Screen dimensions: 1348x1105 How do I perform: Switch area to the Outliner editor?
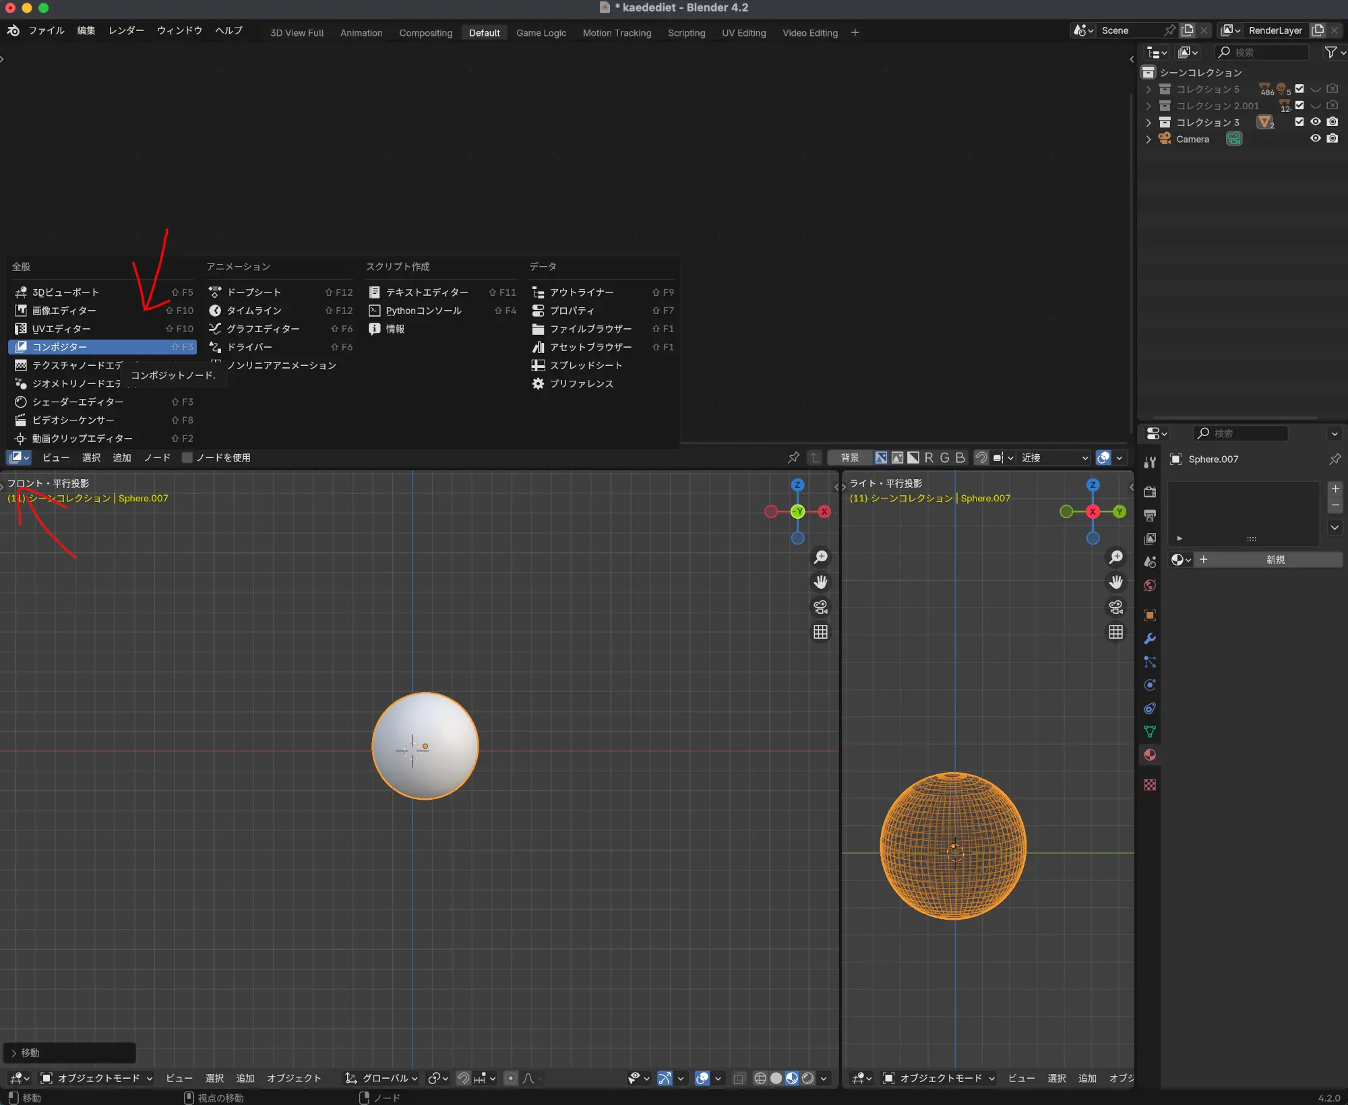pos(602,292)
